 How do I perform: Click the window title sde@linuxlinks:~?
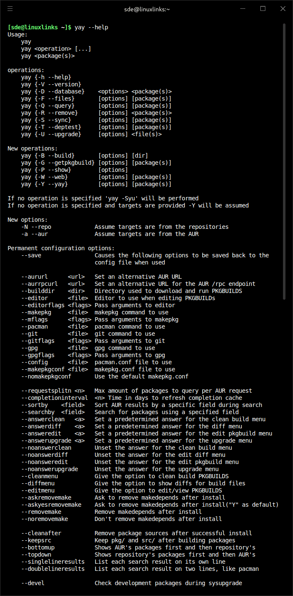pyautogui.click(x=146, y=9)
